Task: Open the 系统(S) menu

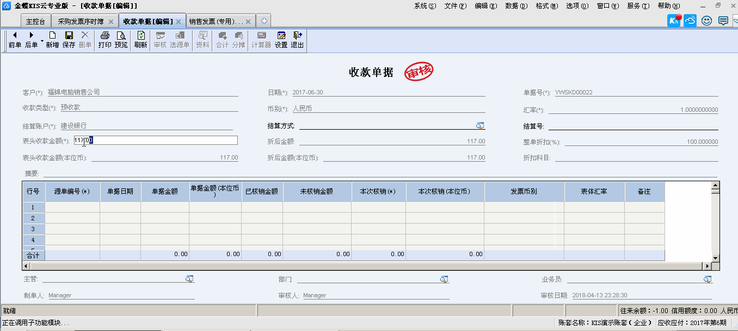Action: [425, 6]
